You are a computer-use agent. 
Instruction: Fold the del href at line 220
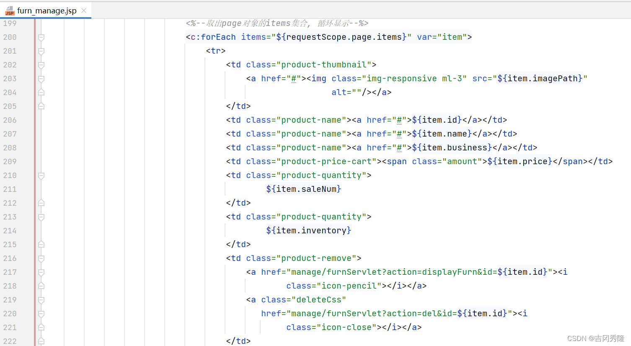point(41,314)
